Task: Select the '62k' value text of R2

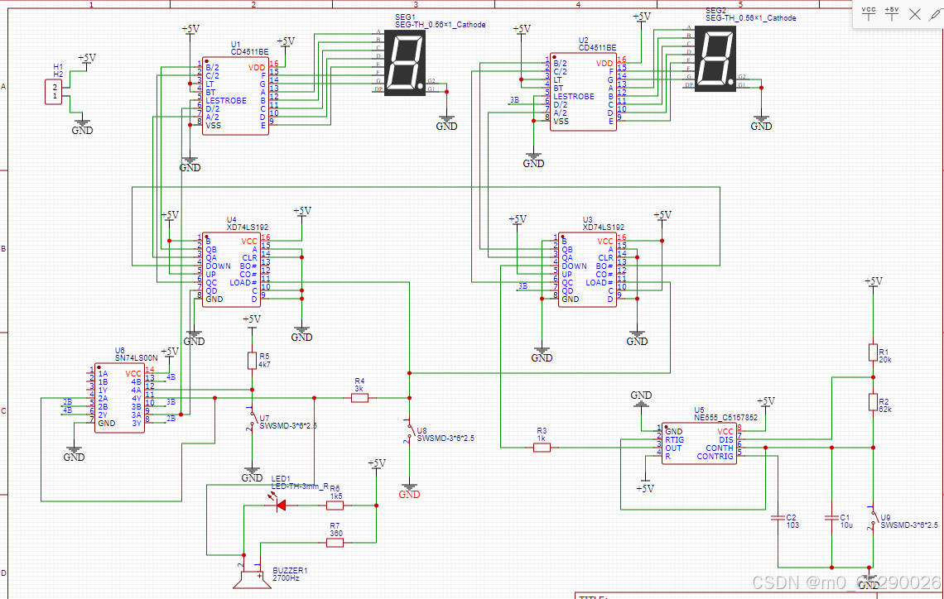Action: point(885,409)
